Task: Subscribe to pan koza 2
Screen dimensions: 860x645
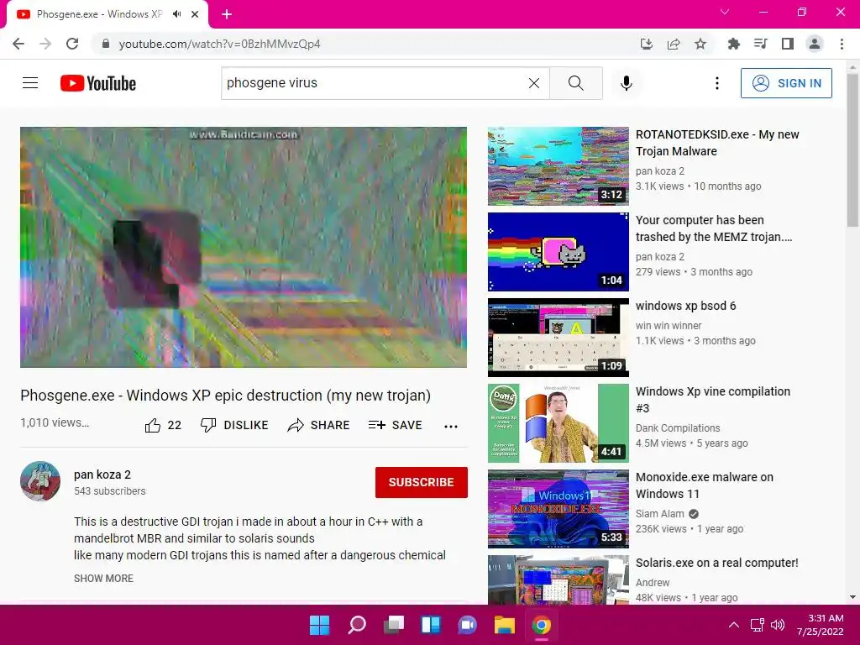Action: click(x=422, y=482)
